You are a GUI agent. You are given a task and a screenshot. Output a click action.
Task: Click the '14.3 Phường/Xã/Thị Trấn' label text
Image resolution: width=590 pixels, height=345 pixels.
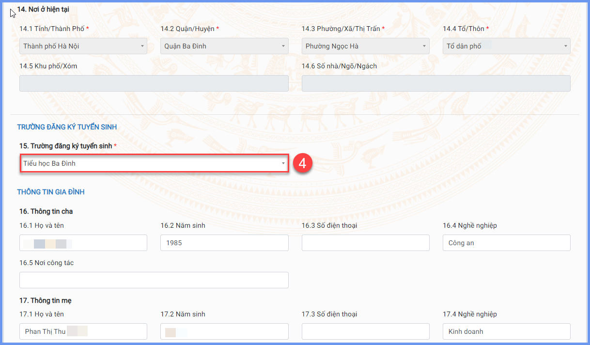point(341,29)
